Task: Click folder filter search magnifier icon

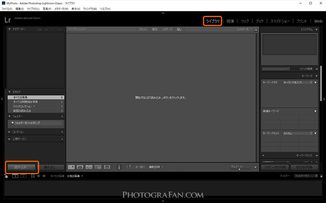Action: [13, 123]
